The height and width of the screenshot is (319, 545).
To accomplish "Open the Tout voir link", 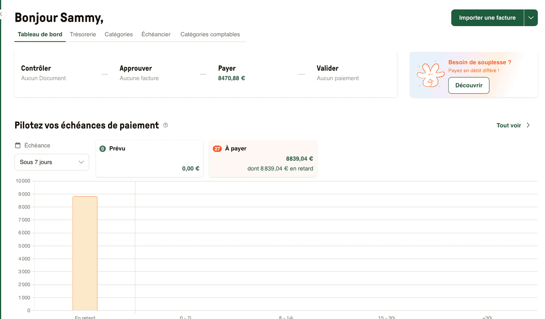I will click(x=509, y=125).
